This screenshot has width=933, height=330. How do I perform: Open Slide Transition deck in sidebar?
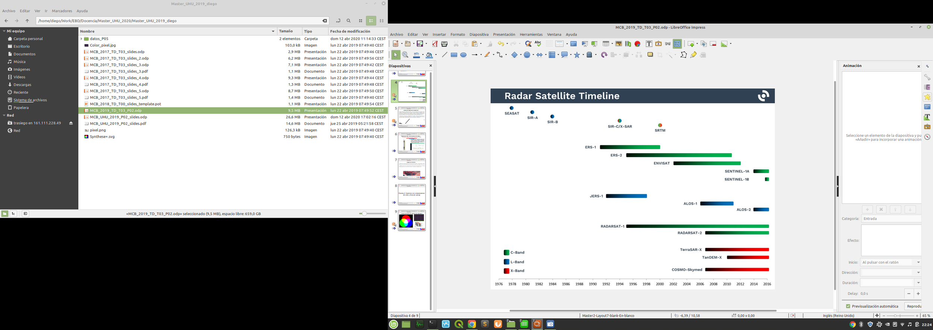[927, 87]
